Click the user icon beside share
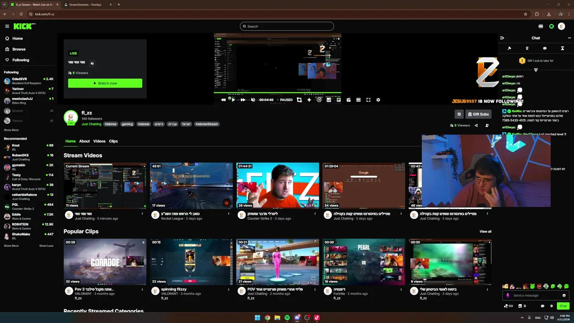The height and width of the screenshot is (323, 574). click(487, 126)
